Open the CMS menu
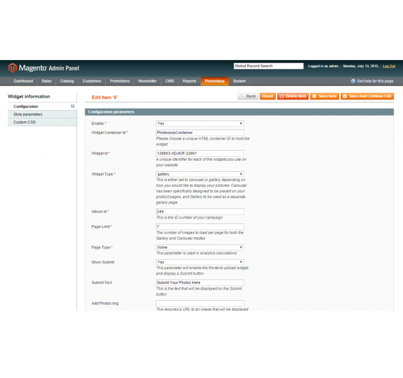This screenshot has height=378, width=403. pyautogui.click(x=170, y=81)
